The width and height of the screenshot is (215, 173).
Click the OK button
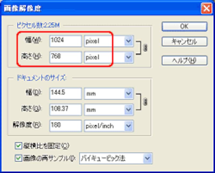(x=184, y=26)
